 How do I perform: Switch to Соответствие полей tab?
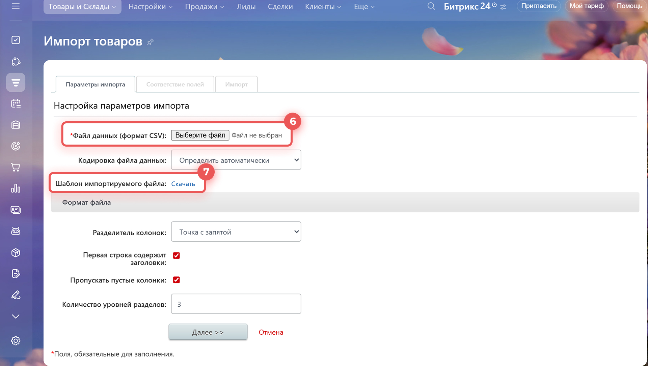[x=175, y=84]
